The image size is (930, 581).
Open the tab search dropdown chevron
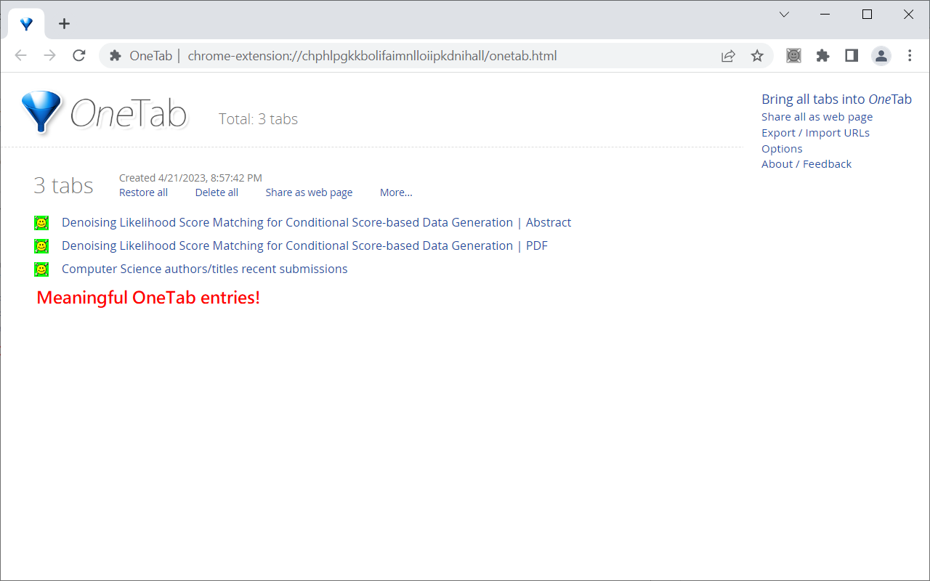click(x=784, y=15)
